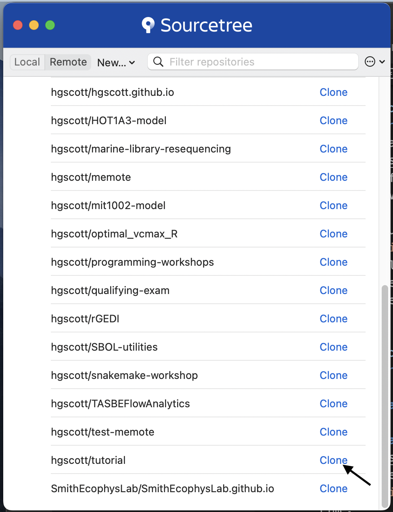Select the hgscott/qualifying-exam name

point(110,290)
